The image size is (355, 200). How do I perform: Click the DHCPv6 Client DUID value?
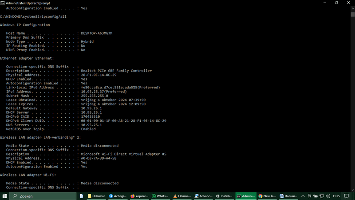pos(124,120)
